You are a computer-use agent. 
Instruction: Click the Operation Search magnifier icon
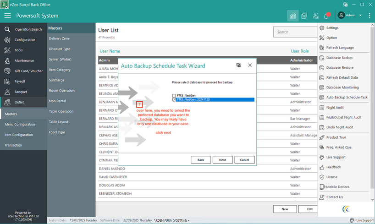7,29
